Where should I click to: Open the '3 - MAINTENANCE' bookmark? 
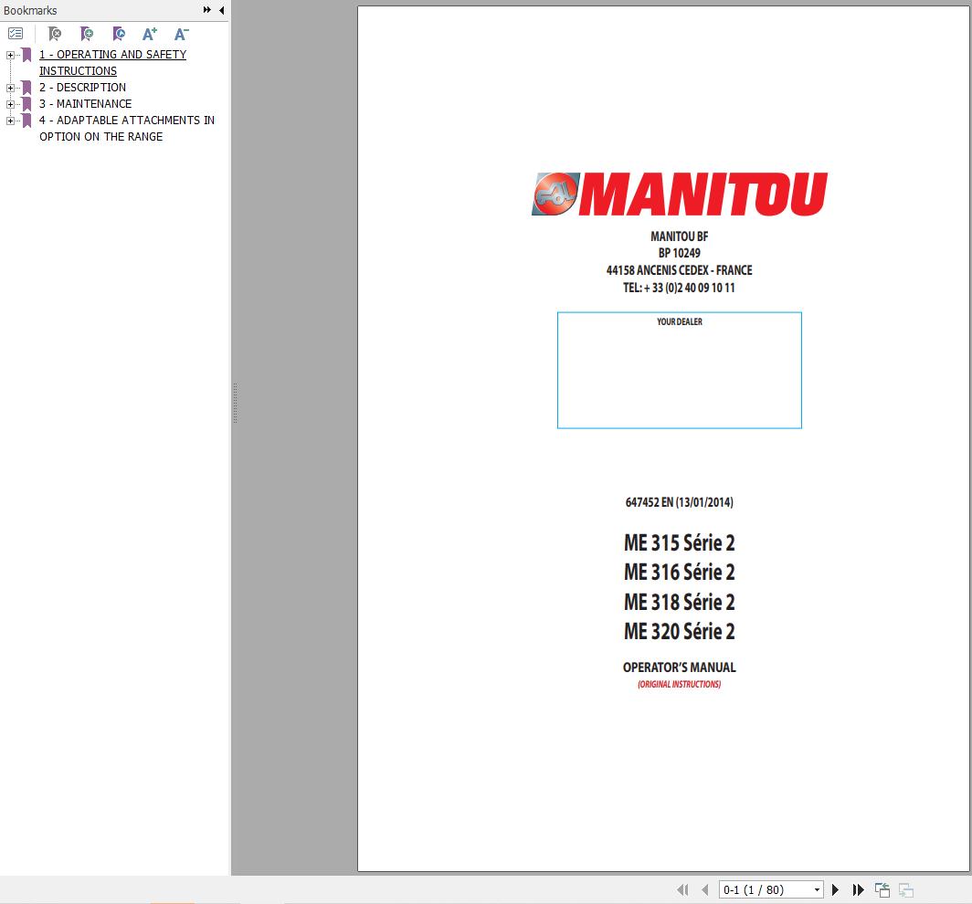86,103
